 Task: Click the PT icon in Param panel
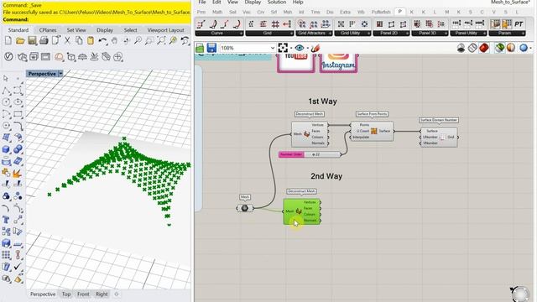point(519,24)
